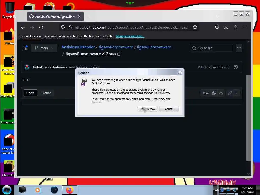
Task: Expand edit options dropdown arrow
Action: [x=237, y=93]
